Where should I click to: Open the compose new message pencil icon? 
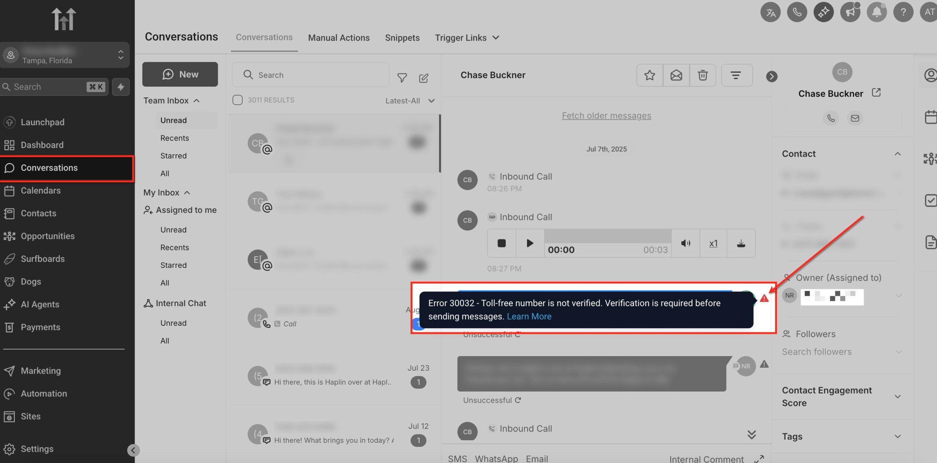(423, 78)
